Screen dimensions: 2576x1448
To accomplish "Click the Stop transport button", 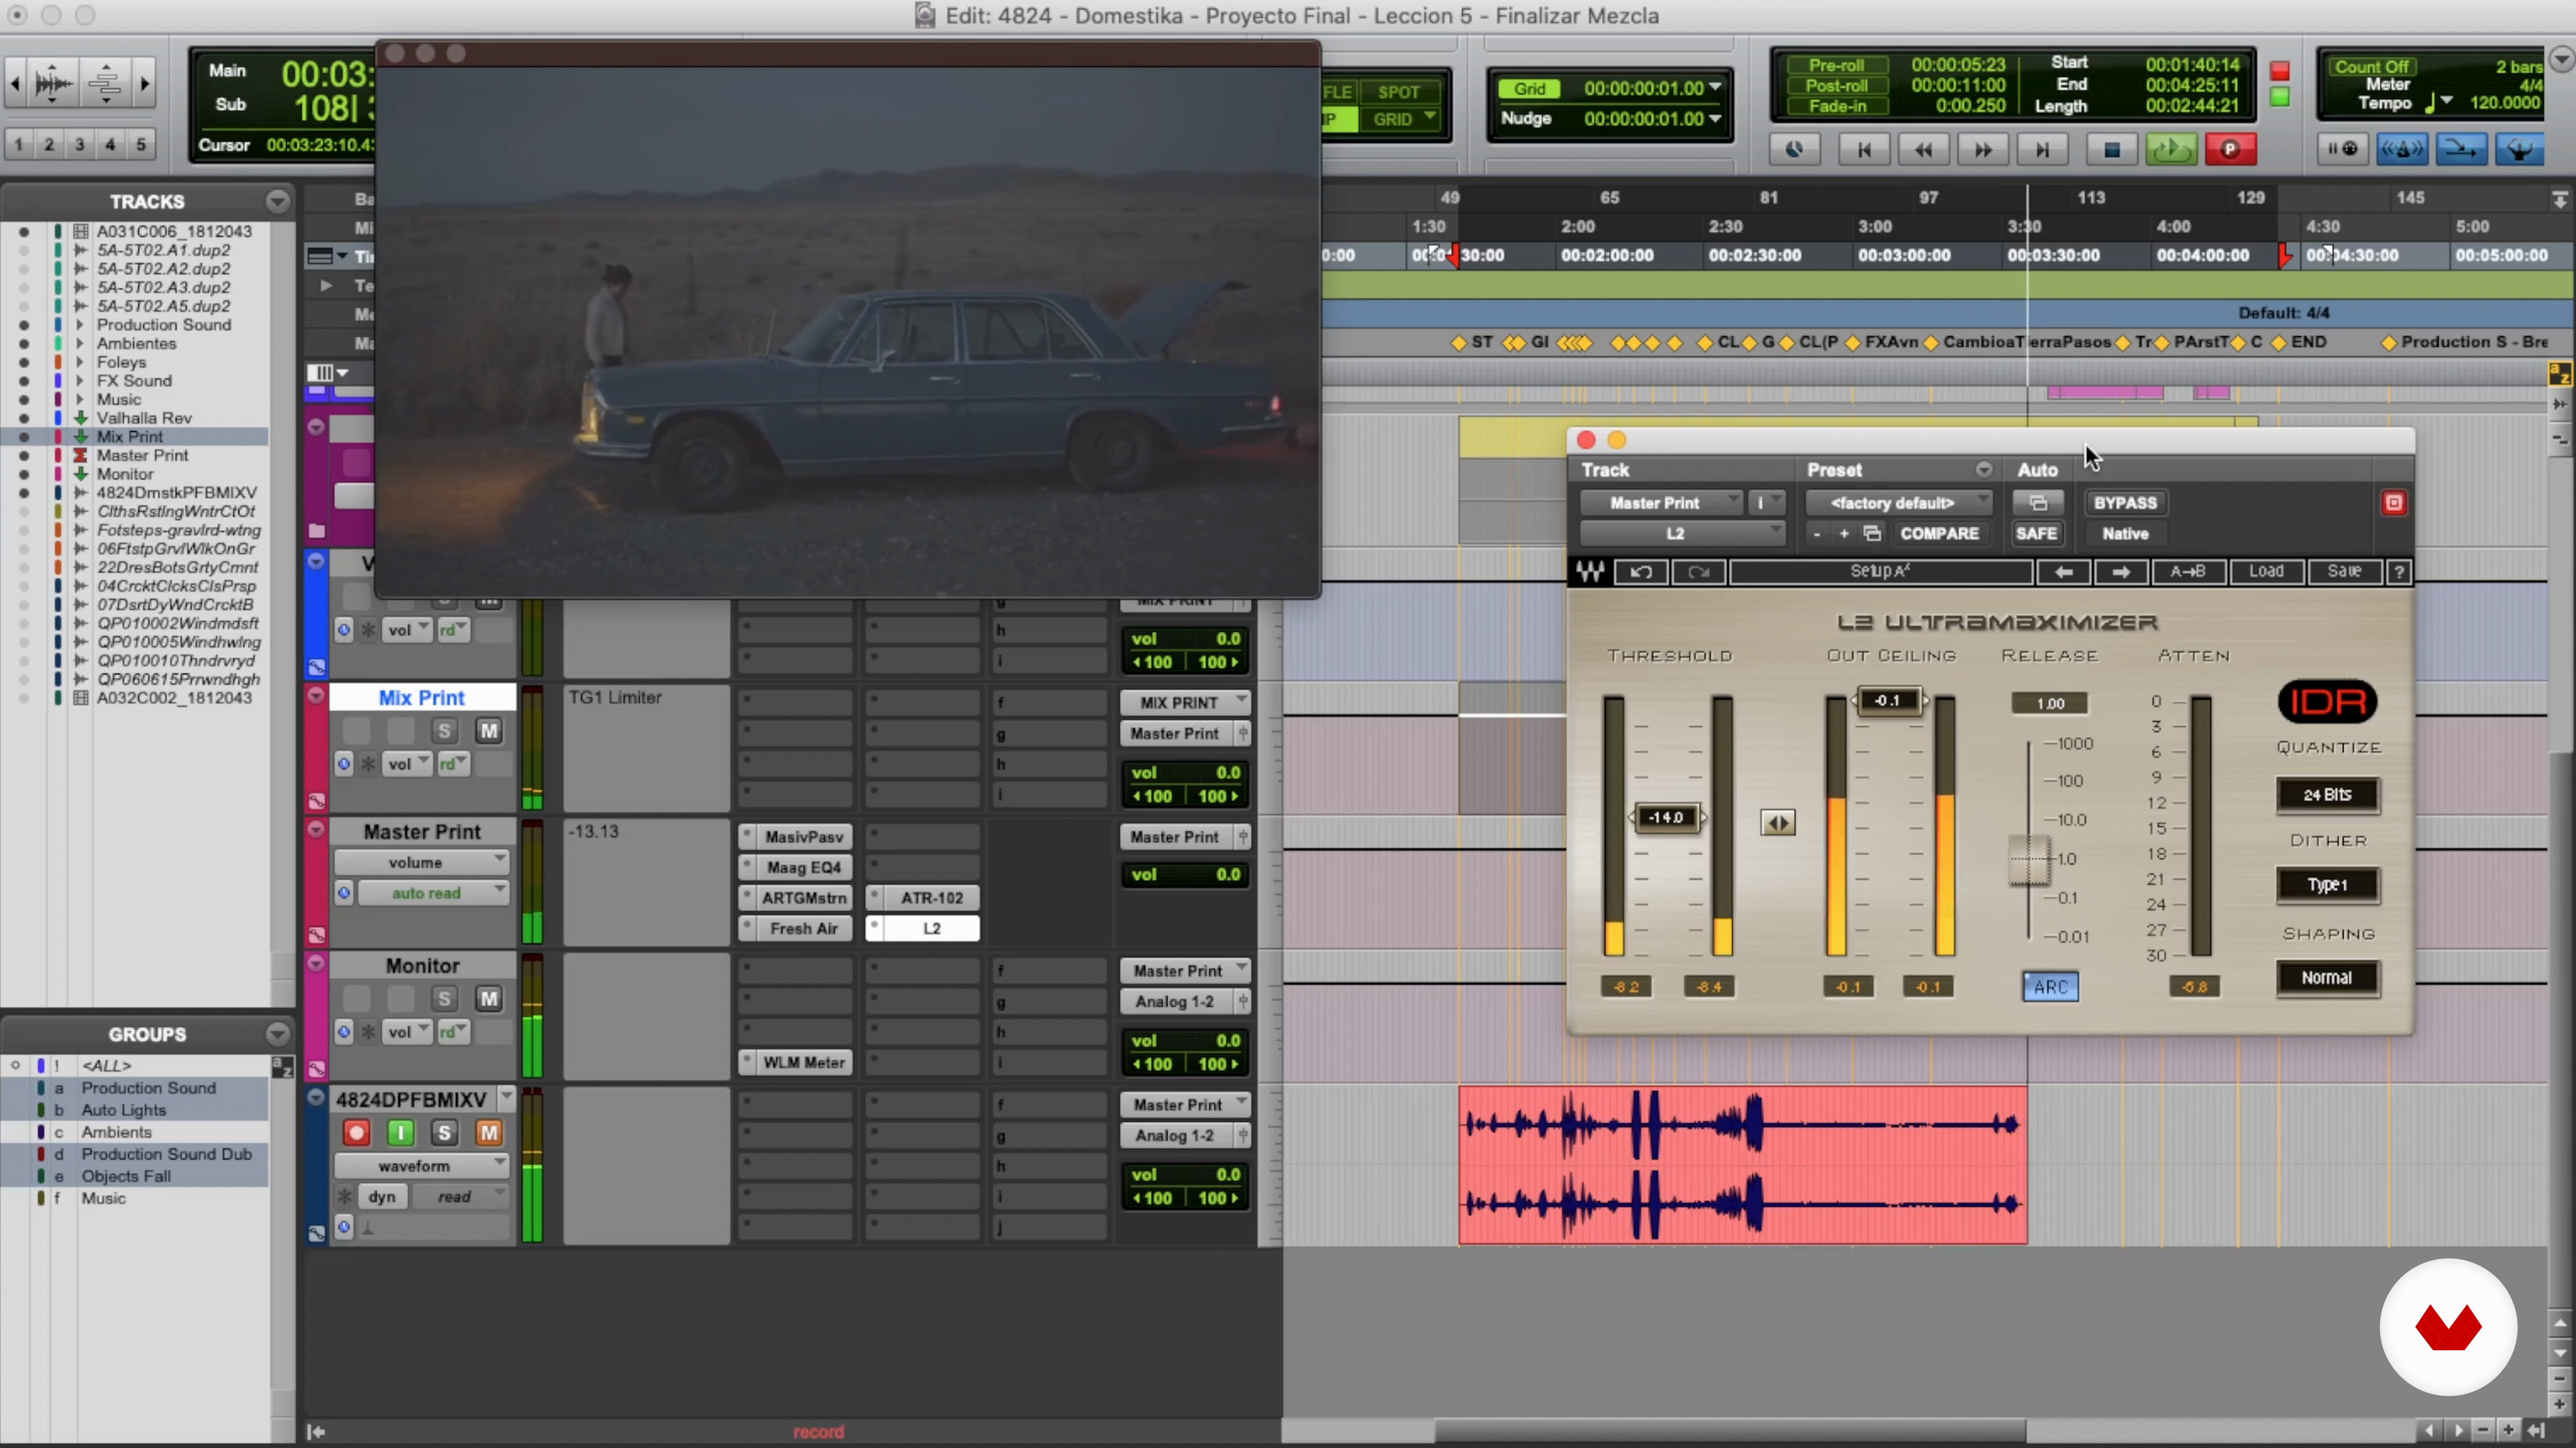I will [x=2111, y=150].
